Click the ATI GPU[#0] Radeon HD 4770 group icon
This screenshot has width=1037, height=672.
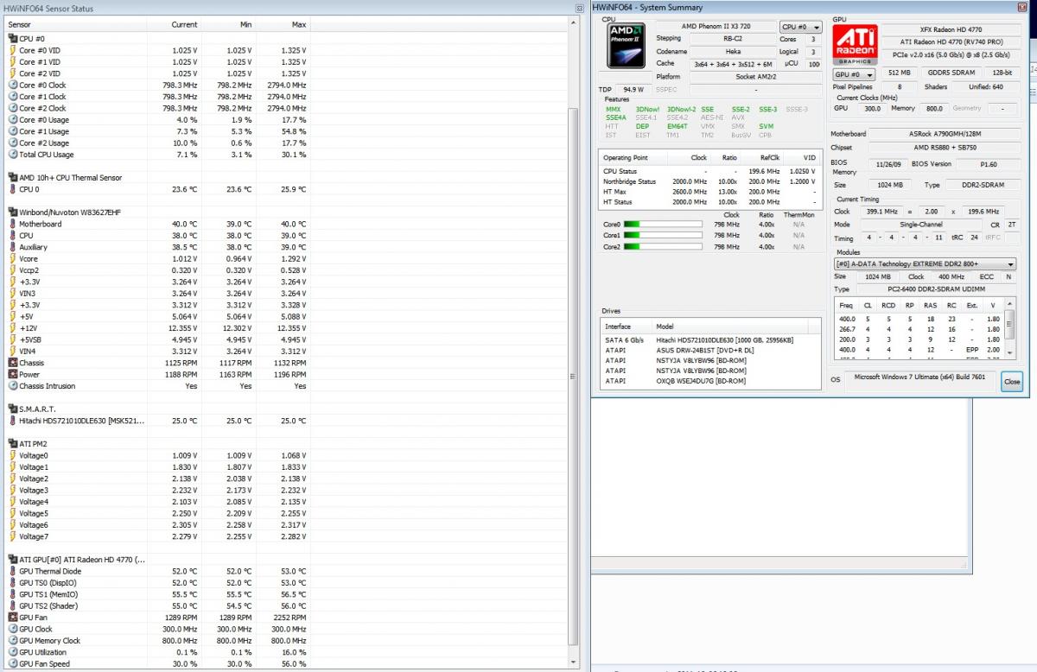pyautogui.click(x=12, y=560)
